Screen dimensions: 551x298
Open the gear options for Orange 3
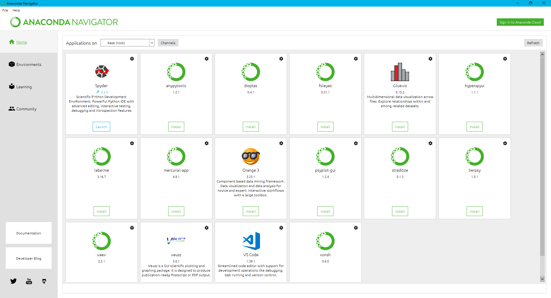coord(281,143)
